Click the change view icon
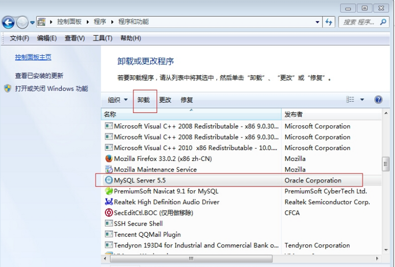 pyautogui.click(x=350, y=100)
